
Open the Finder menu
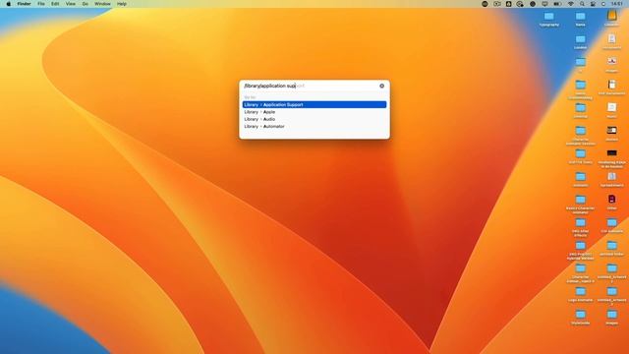[24, 4]
